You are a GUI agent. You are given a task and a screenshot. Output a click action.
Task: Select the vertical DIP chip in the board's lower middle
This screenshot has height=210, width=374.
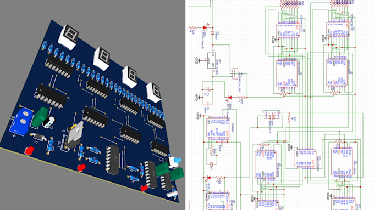pyautogui.click(x=113, y=160)
